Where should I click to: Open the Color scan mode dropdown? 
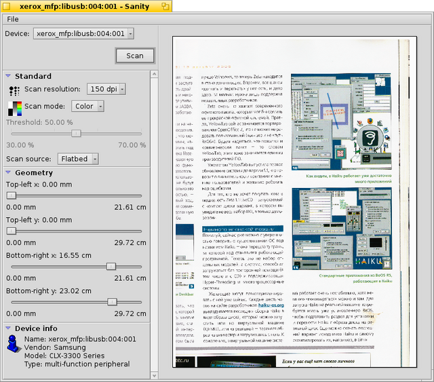click(x=87, y=106)
